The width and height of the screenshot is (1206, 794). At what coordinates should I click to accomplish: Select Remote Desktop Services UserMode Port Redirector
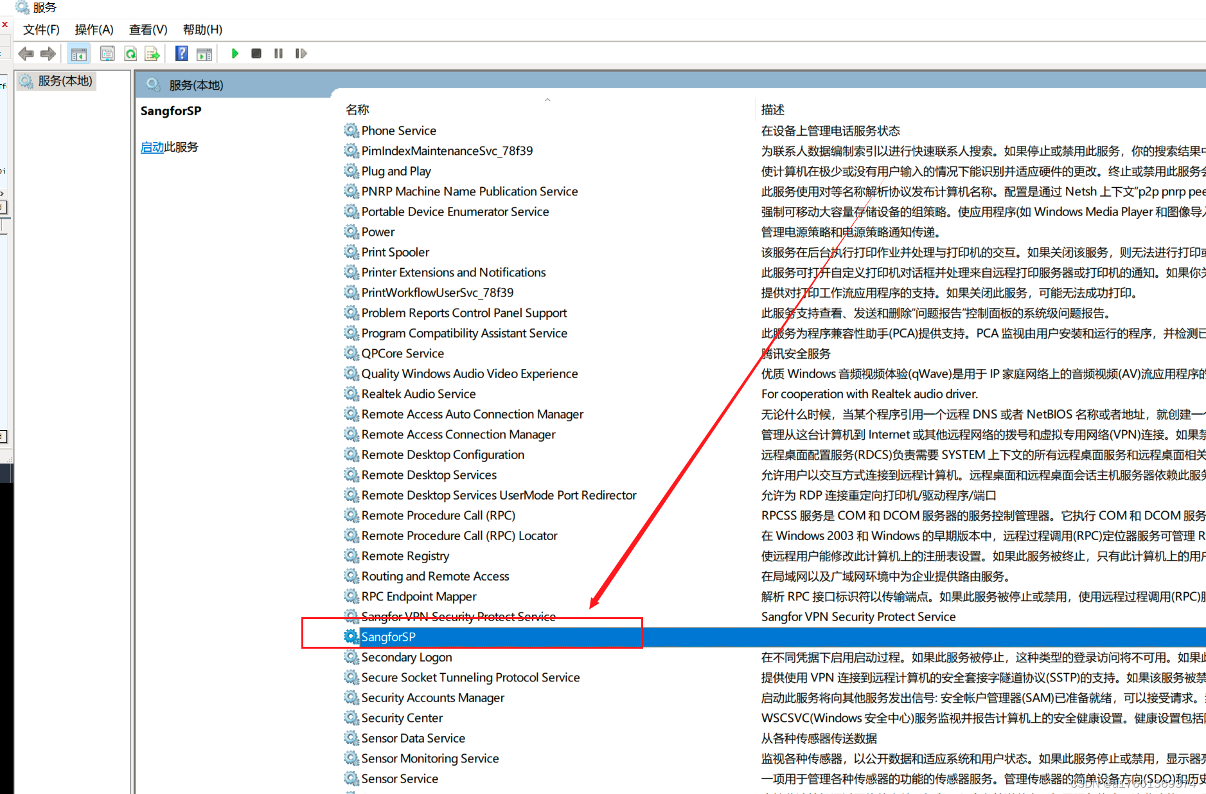(x=499, y=495)
